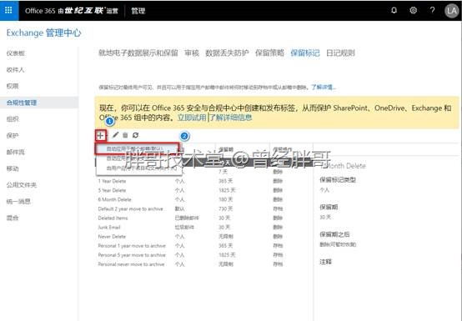Open the notifications bell
Screen dimensions: 462x321
[394, 11]
